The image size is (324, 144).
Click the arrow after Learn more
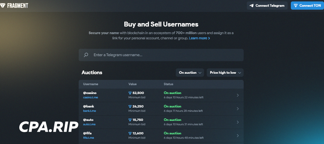coord(209,38)
